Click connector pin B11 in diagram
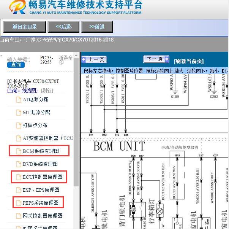Viewport: 229px width, 229px height. coord(91,135)
